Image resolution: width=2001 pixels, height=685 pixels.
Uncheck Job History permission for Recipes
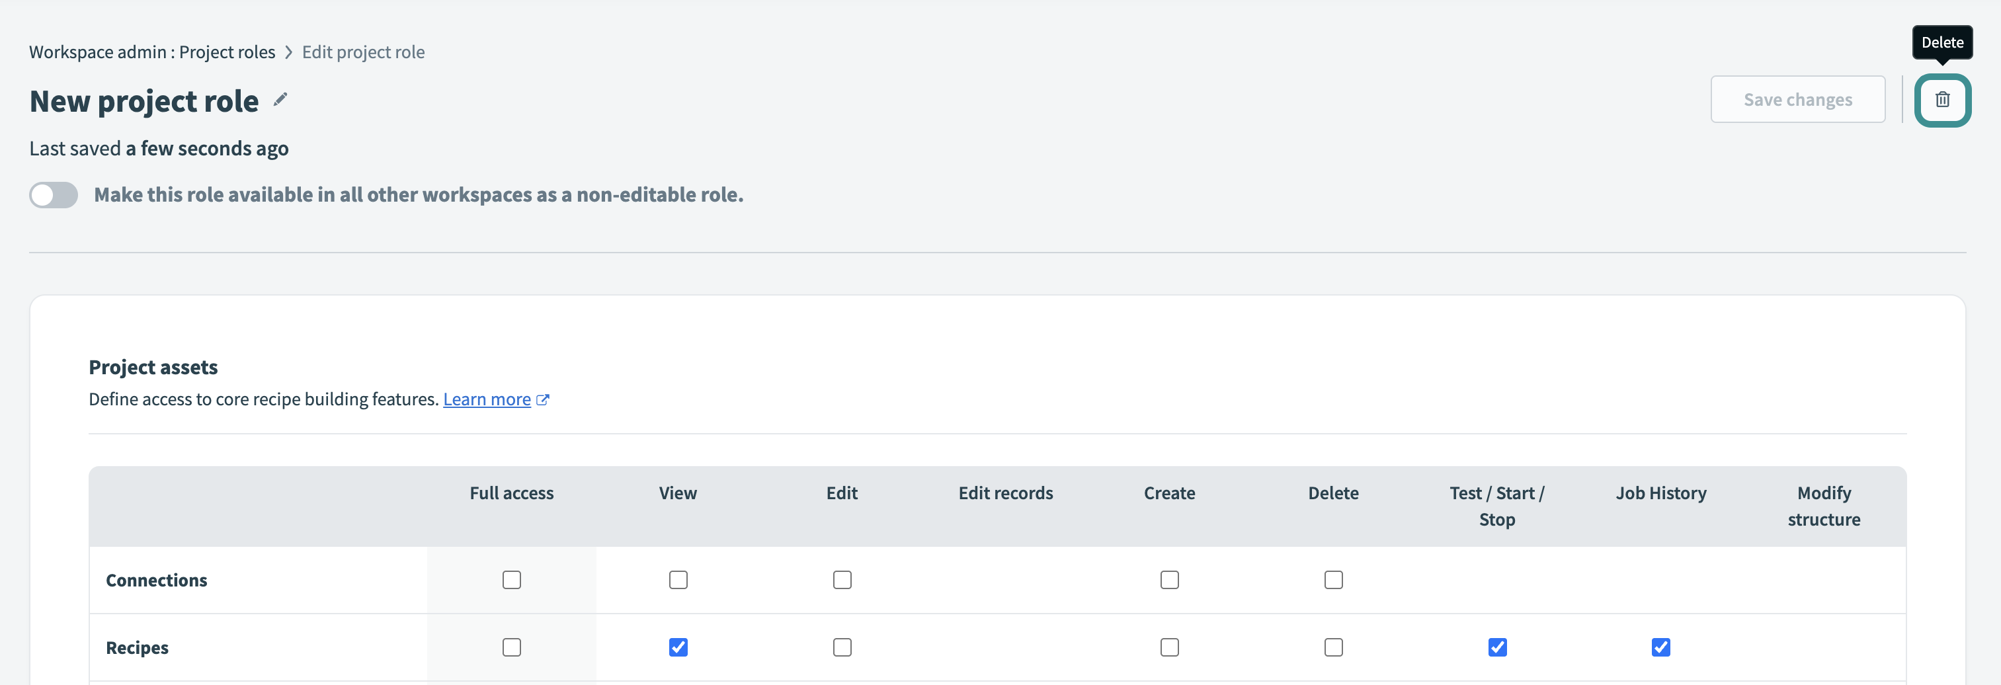[x=1660, y=647]
